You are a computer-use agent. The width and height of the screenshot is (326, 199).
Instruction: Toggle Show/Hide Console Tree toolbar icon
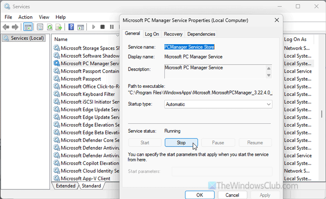pos(28,27)
